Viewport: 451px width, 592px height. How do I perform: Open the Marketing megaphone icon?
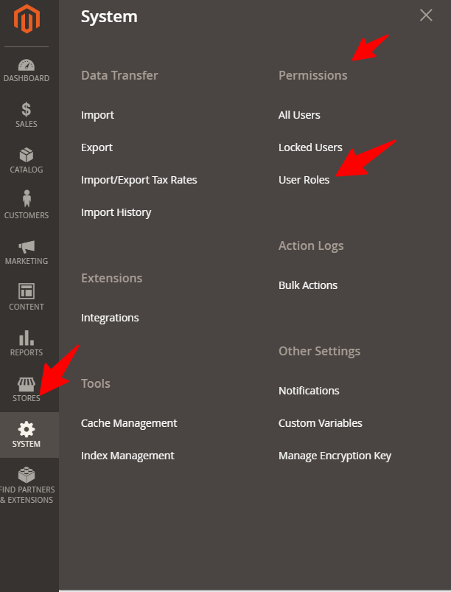point(27,246)
